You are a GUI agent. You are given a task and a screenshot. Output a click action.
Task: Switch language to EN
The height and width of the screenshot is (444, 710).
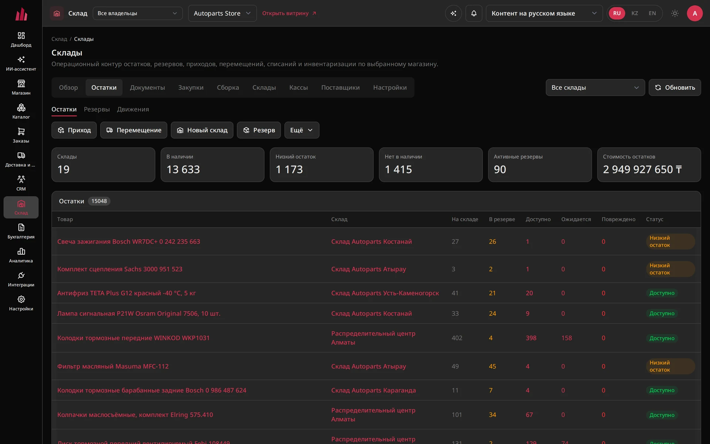652,13
